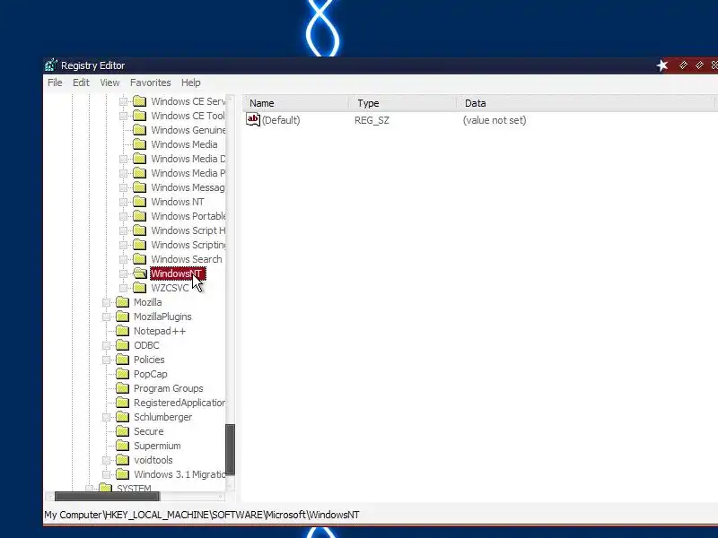
Task: Open the Favorites menu
Action: [x=150, y=82]
